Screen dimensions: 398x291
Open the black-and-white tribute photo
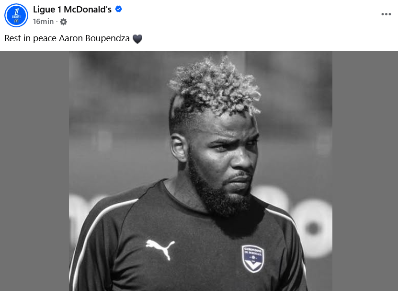(x=201, y=171)
